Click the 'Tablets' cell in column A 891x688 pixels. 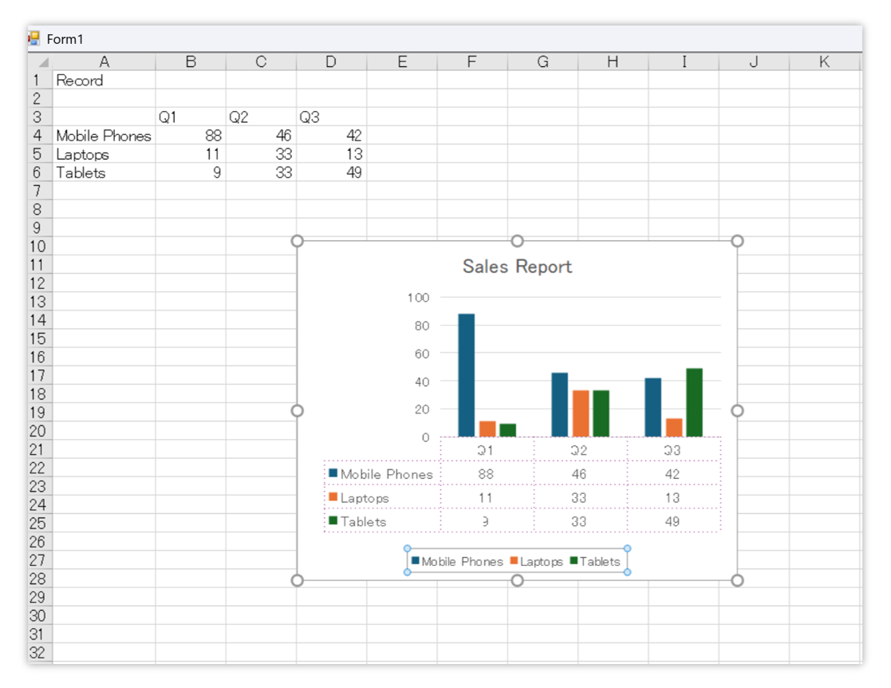point(104,172)
